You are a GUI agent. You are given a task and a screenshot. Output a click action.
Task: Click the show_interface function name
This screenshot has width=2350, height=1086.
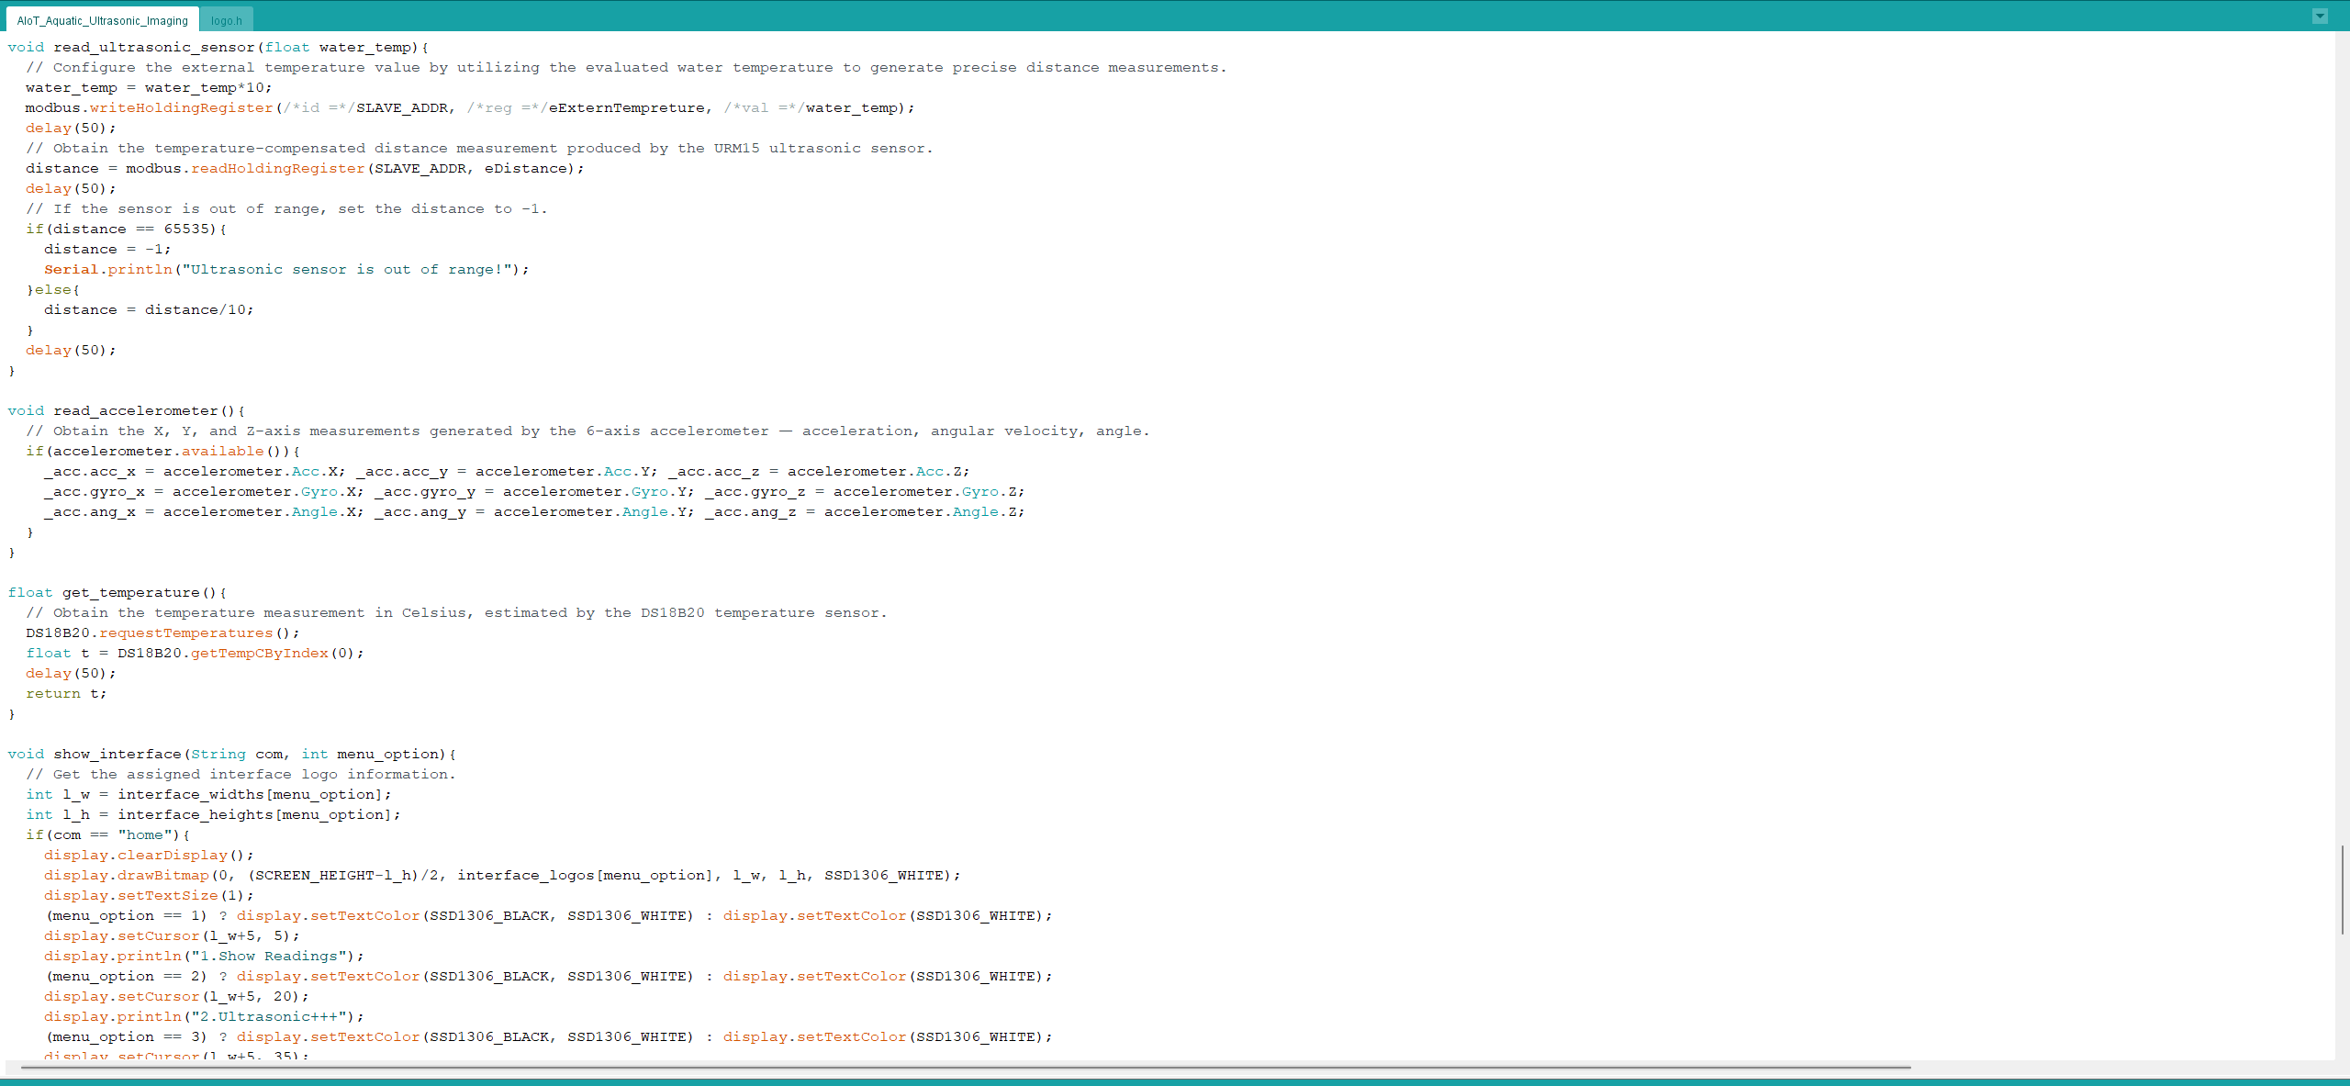click(117, 754)
